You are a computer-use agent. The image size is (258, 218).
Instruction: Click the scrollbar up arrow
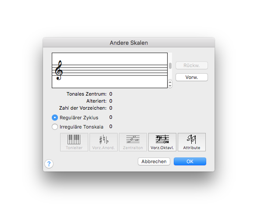170,82
